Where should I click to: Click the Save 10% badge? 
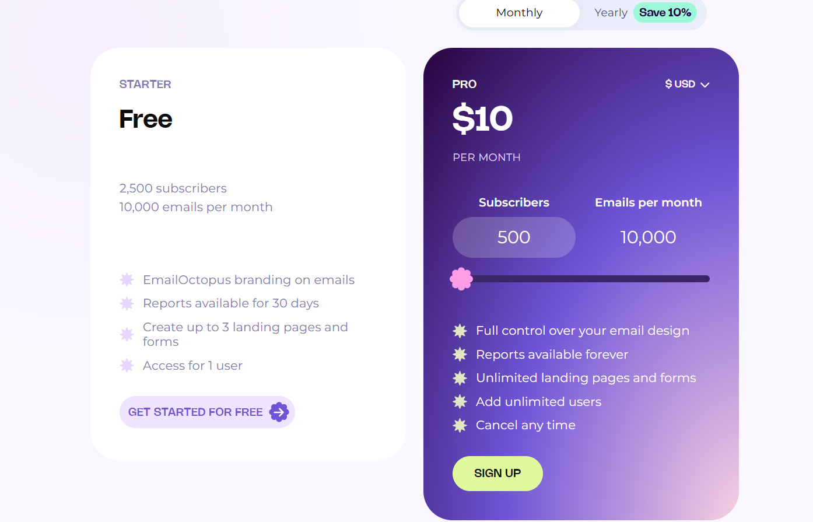click(x=665, y=12)
